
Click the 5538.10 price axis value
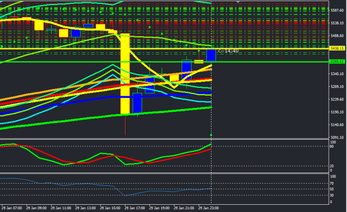point(337,23)
